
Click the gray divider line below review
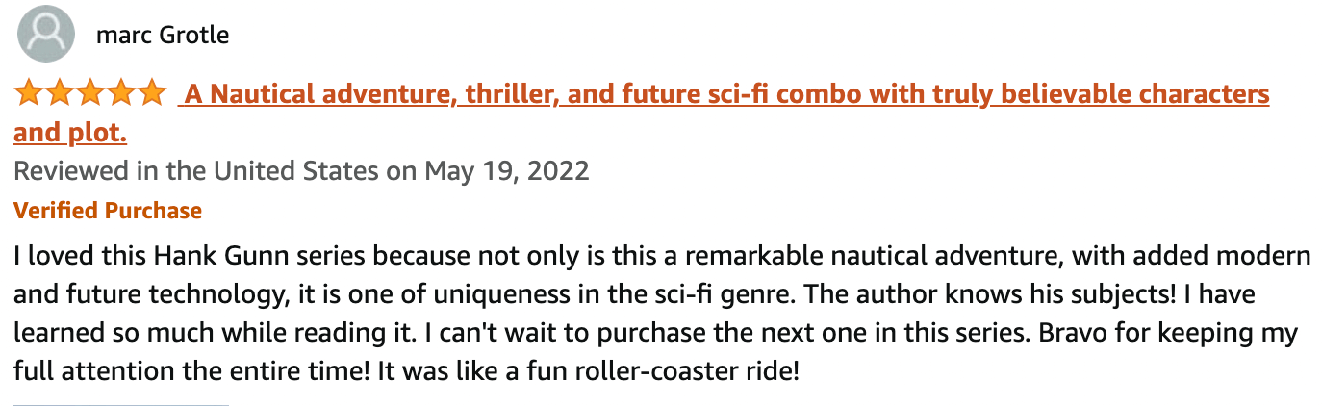tap(121, 404)
